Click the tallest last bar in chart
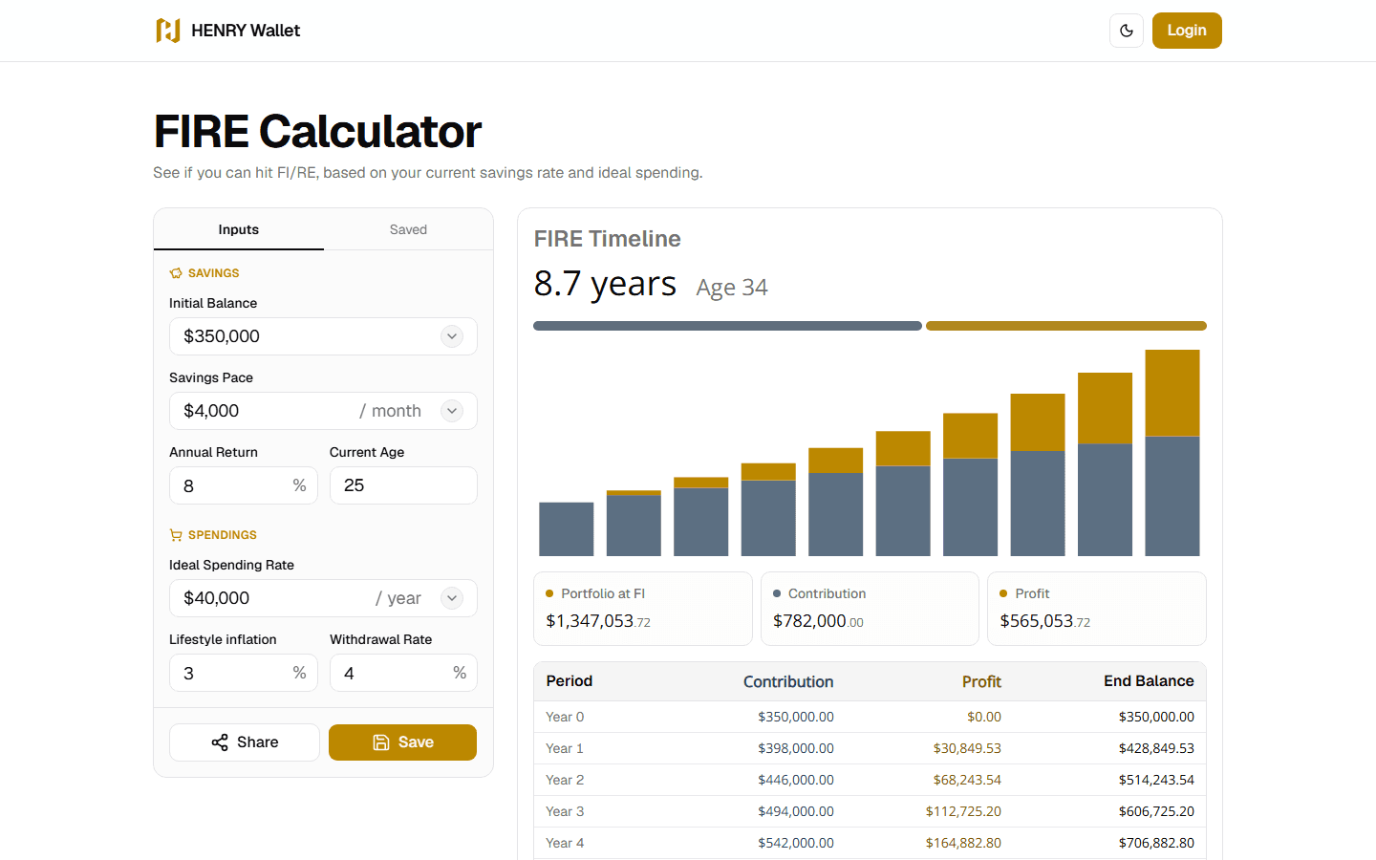The width and height of the screenshot is (1376, 860). [x=1172, y=453]
